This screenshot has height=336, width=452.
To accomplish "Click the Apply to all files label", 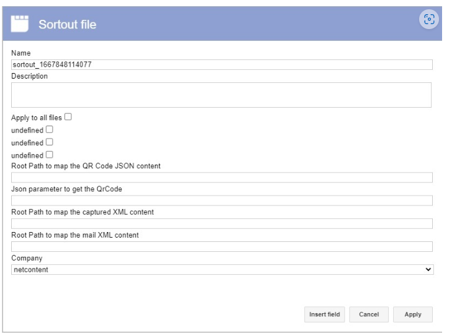I will (x=37, y=118).
